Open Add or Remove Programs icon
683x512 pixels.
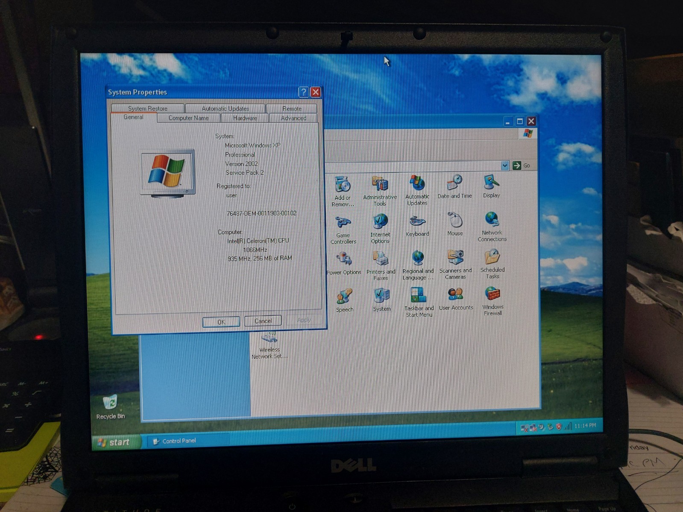click(343, 192)
